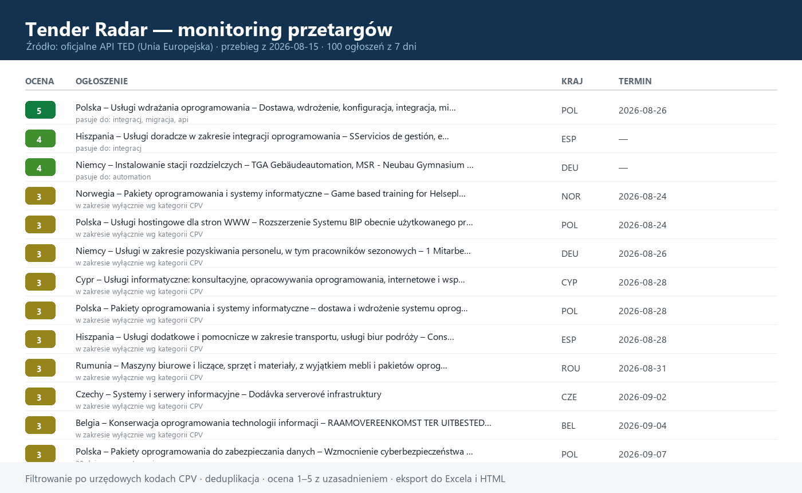The height and width of the screenshot is (493, 802).
Task: Click score 4 badge for Hiszpania integracji row
Action: pyautogui.click(x=40, y=139)
